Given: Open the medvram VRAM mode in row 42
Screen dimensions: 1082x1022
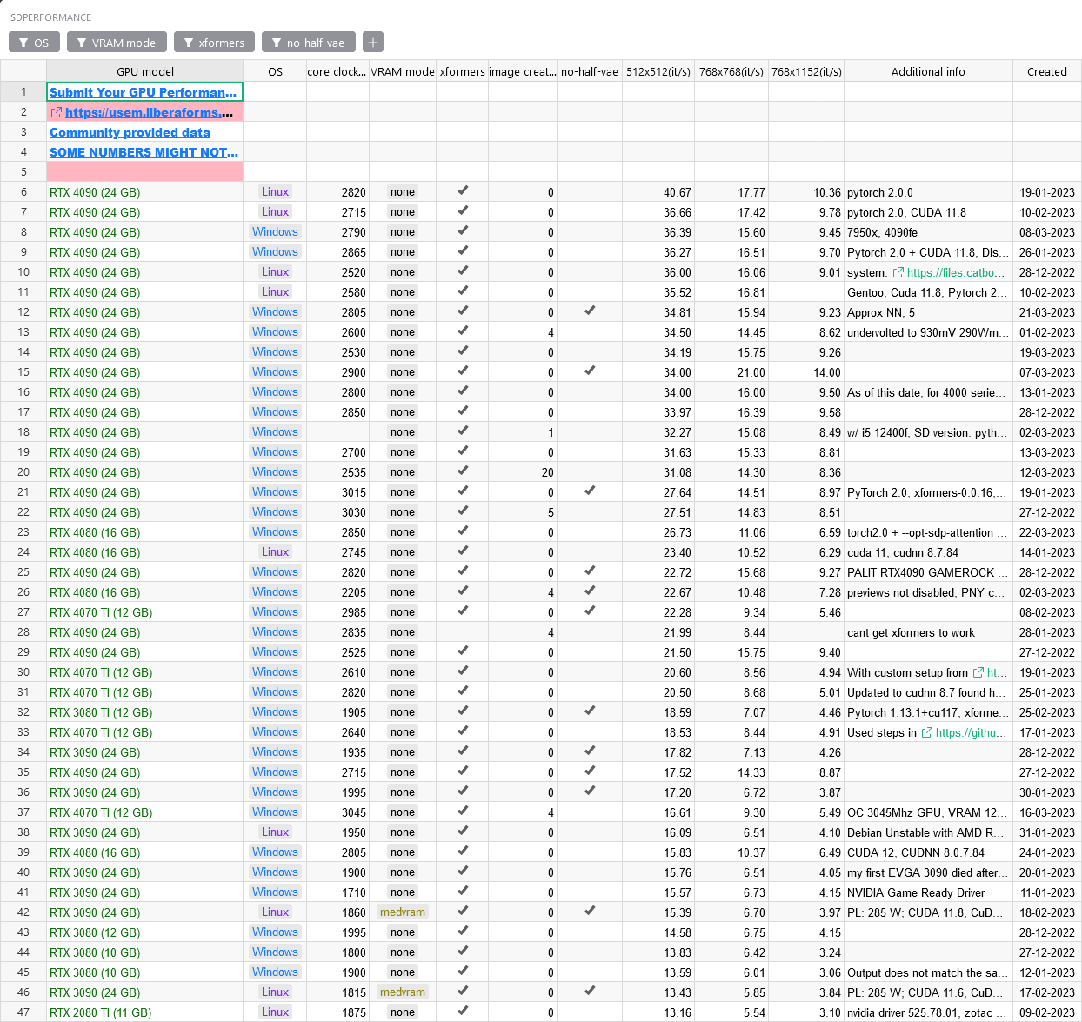Looking at the screenshot, I should coord(403,912).
